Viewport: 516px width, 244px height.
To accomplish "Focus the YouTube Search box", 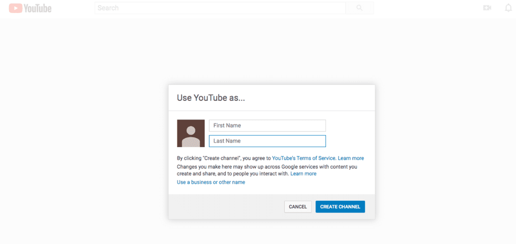I will click(220, 8).
